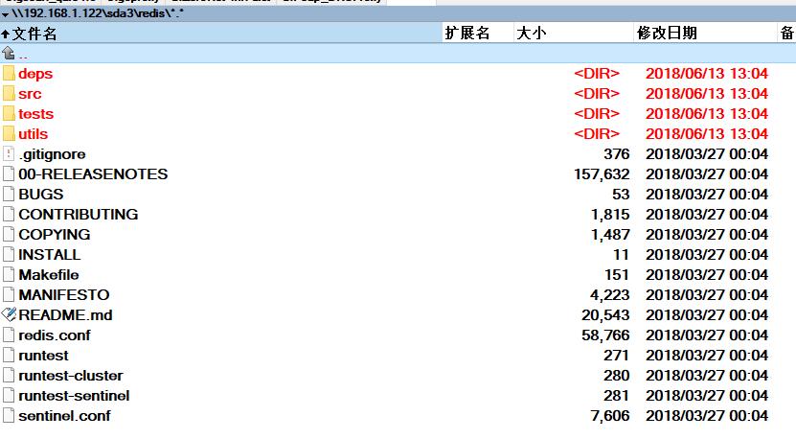This screenshot has width=796, height=439.
Task: Click the runtest file icon
Action: 9,356
